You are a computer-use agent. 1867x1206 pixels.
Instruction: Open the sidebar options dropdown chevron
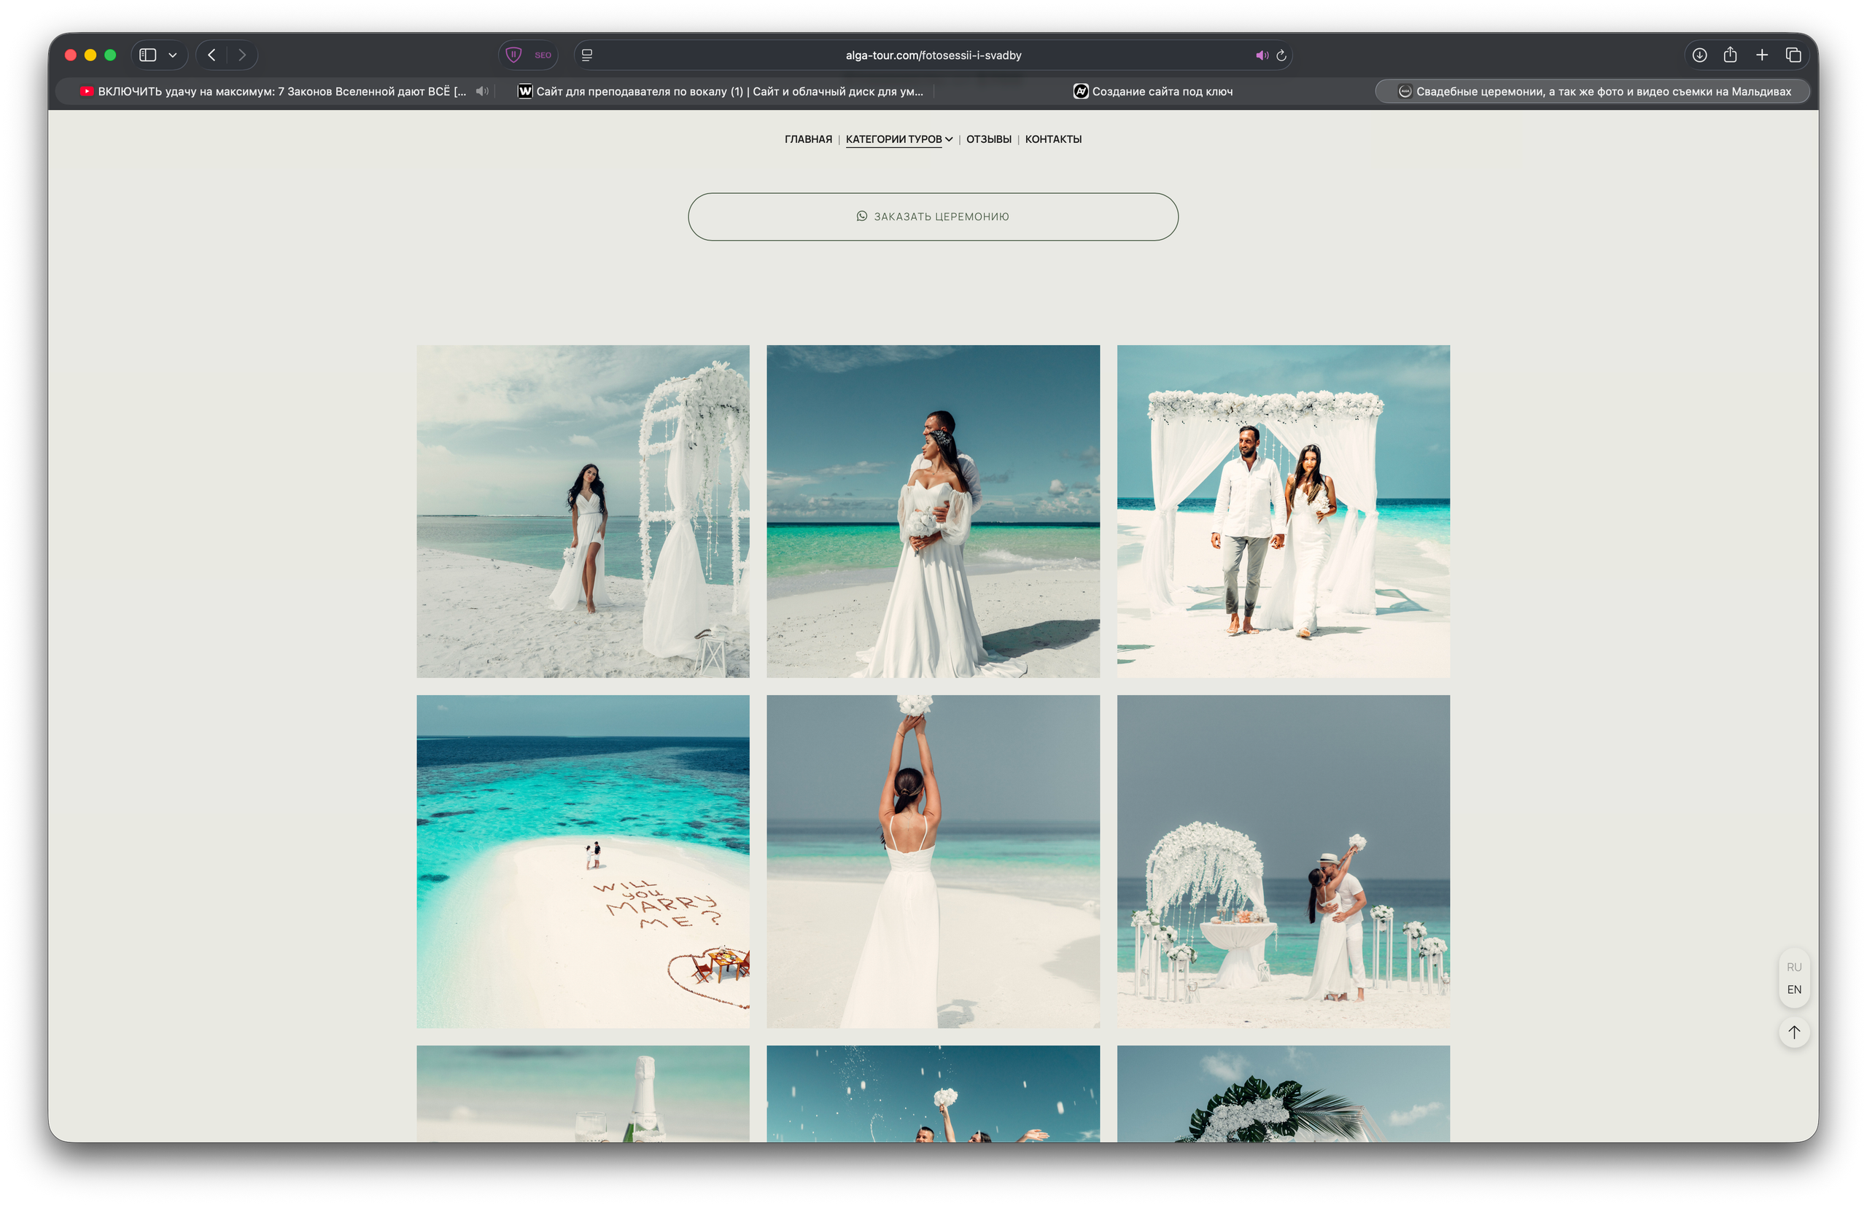(x=172, y=55)
